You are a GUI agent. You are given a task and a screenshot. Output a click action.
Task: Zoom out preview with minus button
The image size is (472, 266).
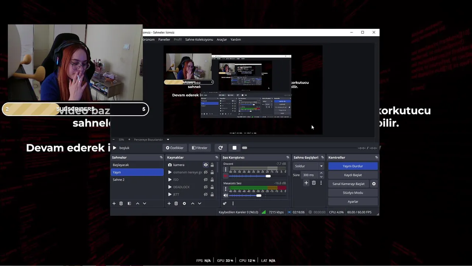(x=114, y=140)
